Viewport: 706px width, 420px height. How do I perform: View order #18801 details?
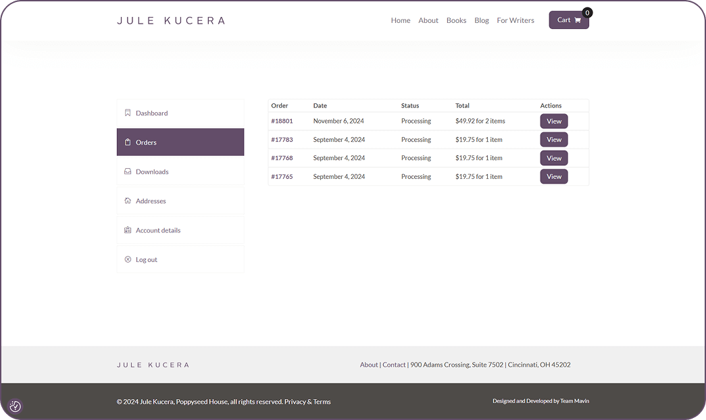pyautogui.click(x=553, y=122)
